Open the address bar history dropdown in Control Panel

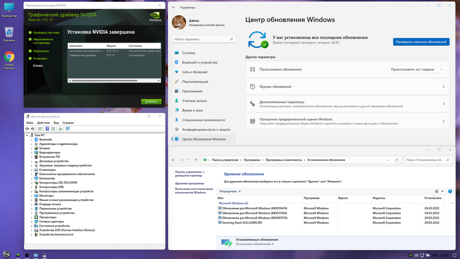(387, 160)
